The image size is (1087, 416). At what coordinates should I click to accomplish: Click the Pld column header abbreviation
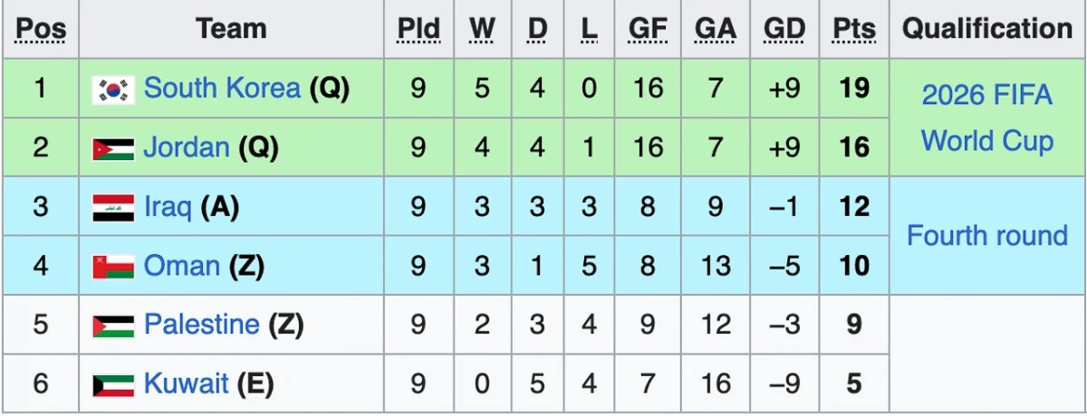(x=418, y=30)
